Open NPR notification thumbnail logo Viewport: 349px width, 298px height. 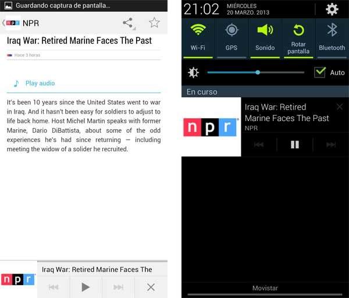point(211,127)
